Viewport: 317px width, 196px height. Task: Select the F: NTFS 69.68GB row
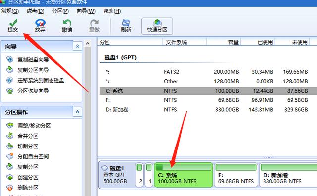(x=208, y=100)
